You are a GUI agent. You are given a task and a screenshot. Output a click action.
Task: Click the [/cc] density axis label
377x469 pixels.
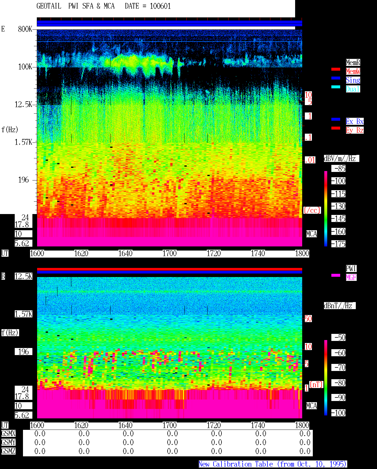tap(312, 211)
